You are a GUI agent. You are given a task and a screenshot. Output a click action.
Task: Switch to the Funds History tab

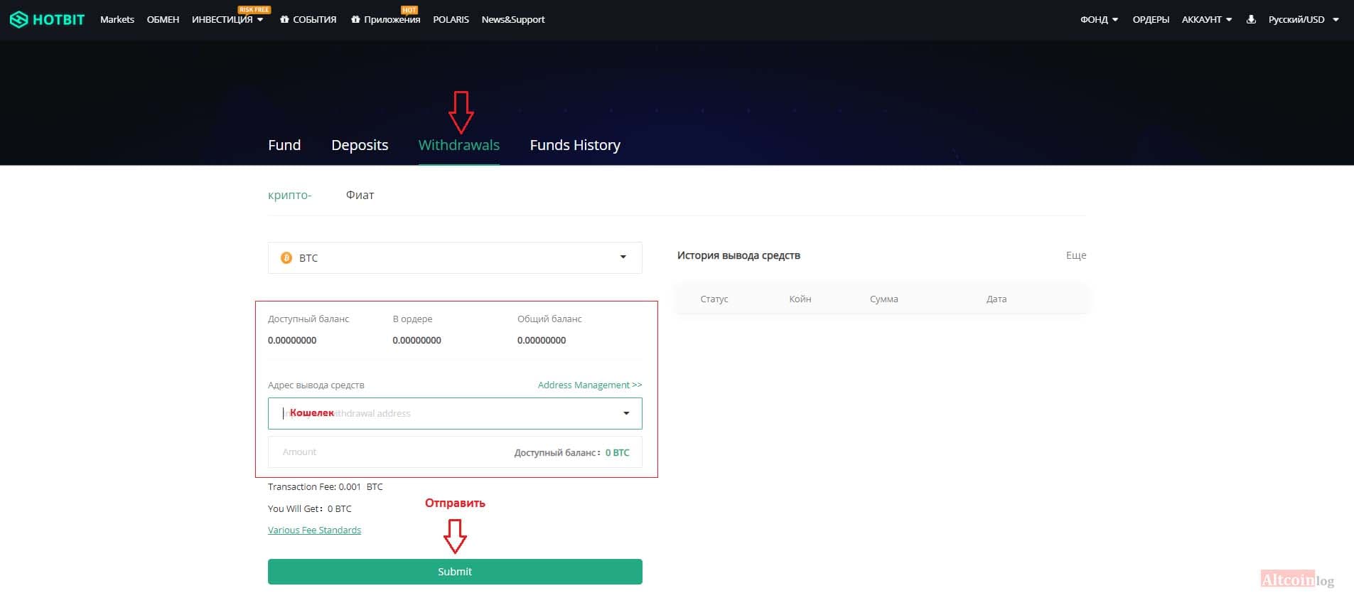coord(575,145)
